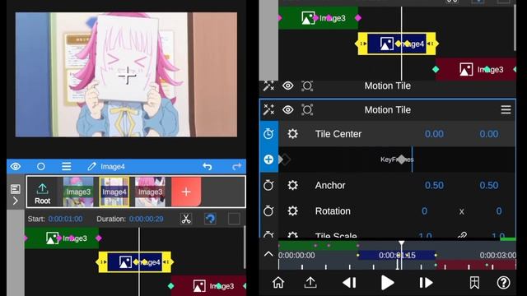Undo the last action
This screenshot has width=527, height=296.
(x=208, y=166)
